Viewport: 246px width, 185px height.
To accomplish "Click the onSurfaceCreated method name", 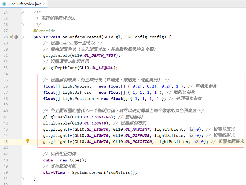I will coord(82,37).
